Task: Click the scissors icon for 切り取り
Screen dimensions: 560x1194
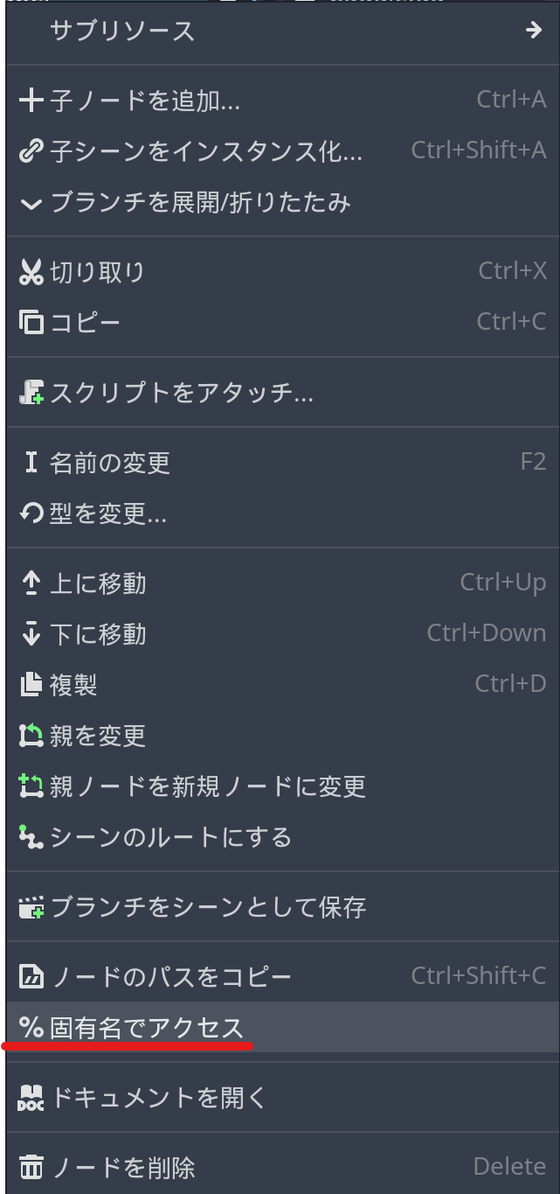Action: tap(31, 272)
